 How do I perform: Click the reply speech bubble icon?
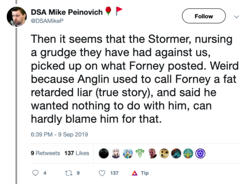35,173
